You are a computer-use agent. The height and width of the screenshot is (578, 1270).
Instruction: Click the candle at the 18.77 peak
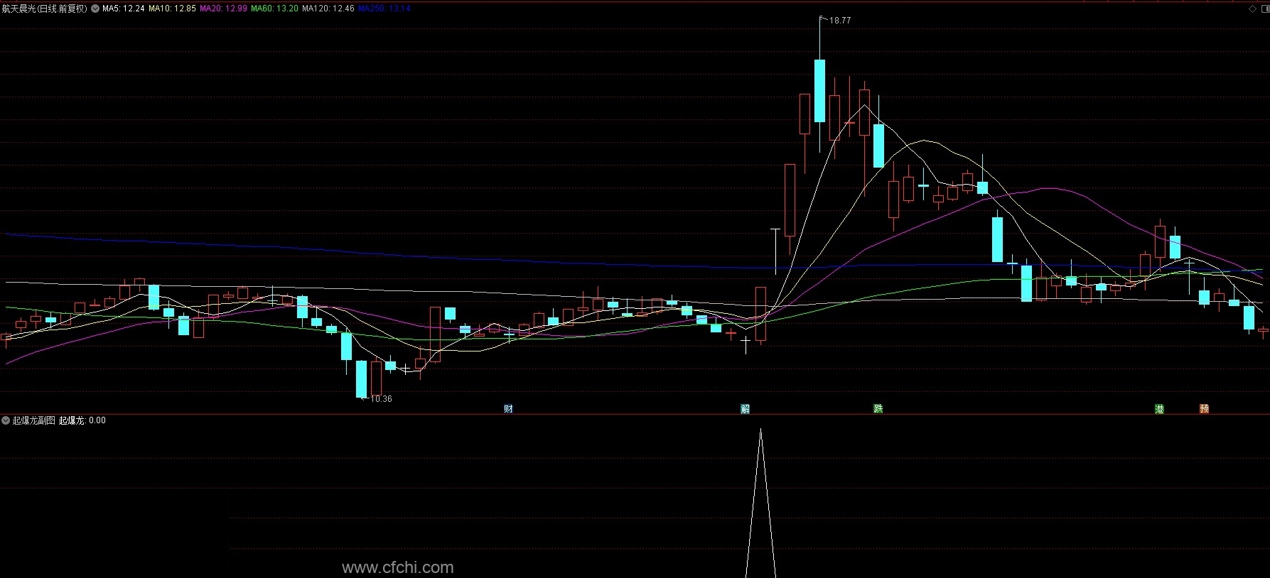[x=819, y=90]
